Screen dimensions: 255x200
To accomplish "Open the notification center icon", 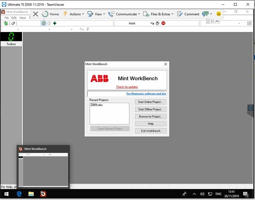I will (x=246, y=194).
